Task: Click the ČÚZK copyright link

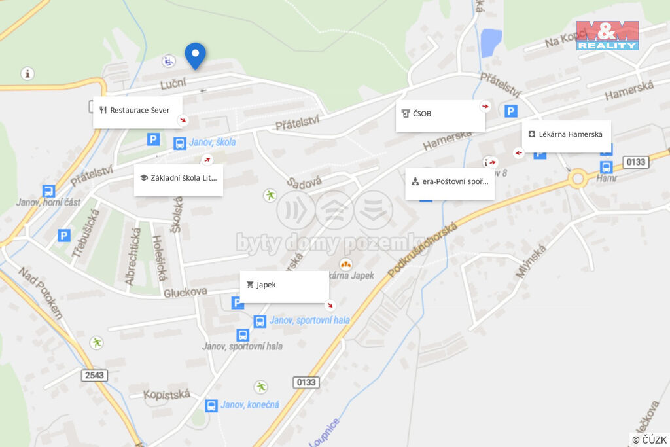Action: click(x=650, y=440)
